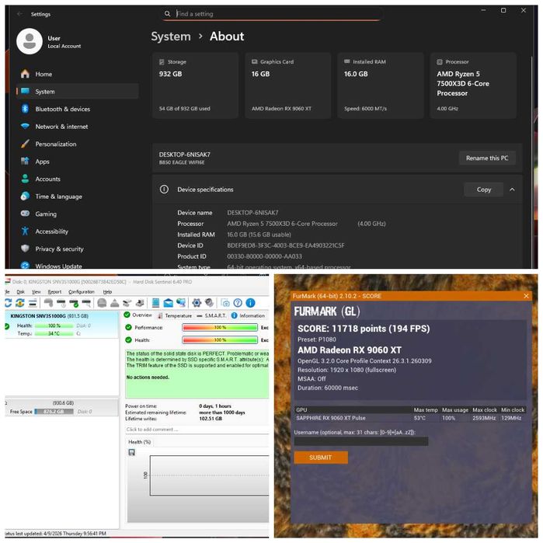Open the blue gear configuration icon

click(197, 303)
